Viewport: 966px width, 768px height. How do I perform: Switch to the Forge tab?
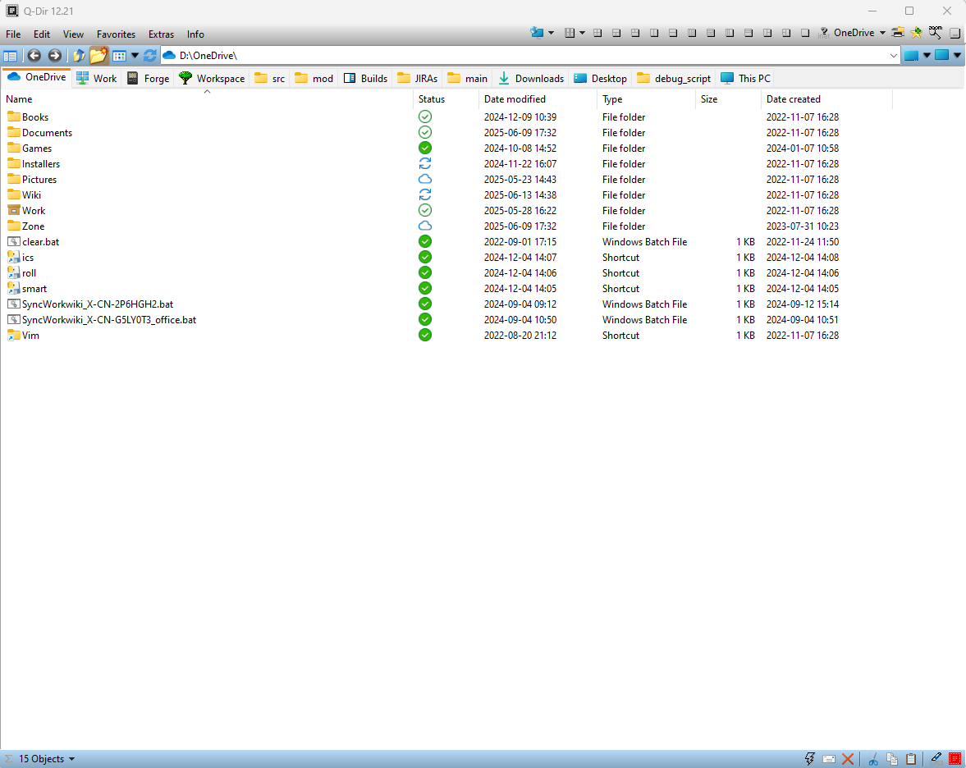(x=148, y=79)
